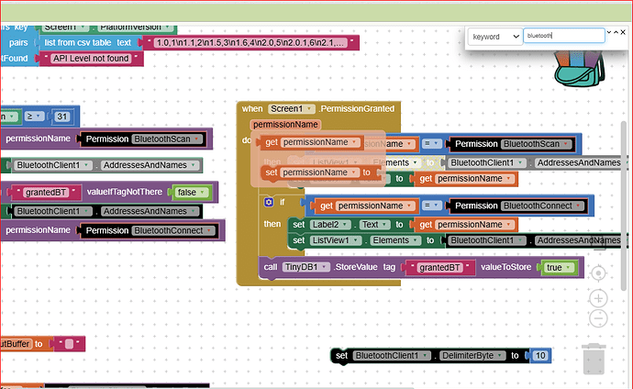Select grantedBT text in StoreValue tag
The width and height of the screenshot is (633, 389).
pos(439,268)
